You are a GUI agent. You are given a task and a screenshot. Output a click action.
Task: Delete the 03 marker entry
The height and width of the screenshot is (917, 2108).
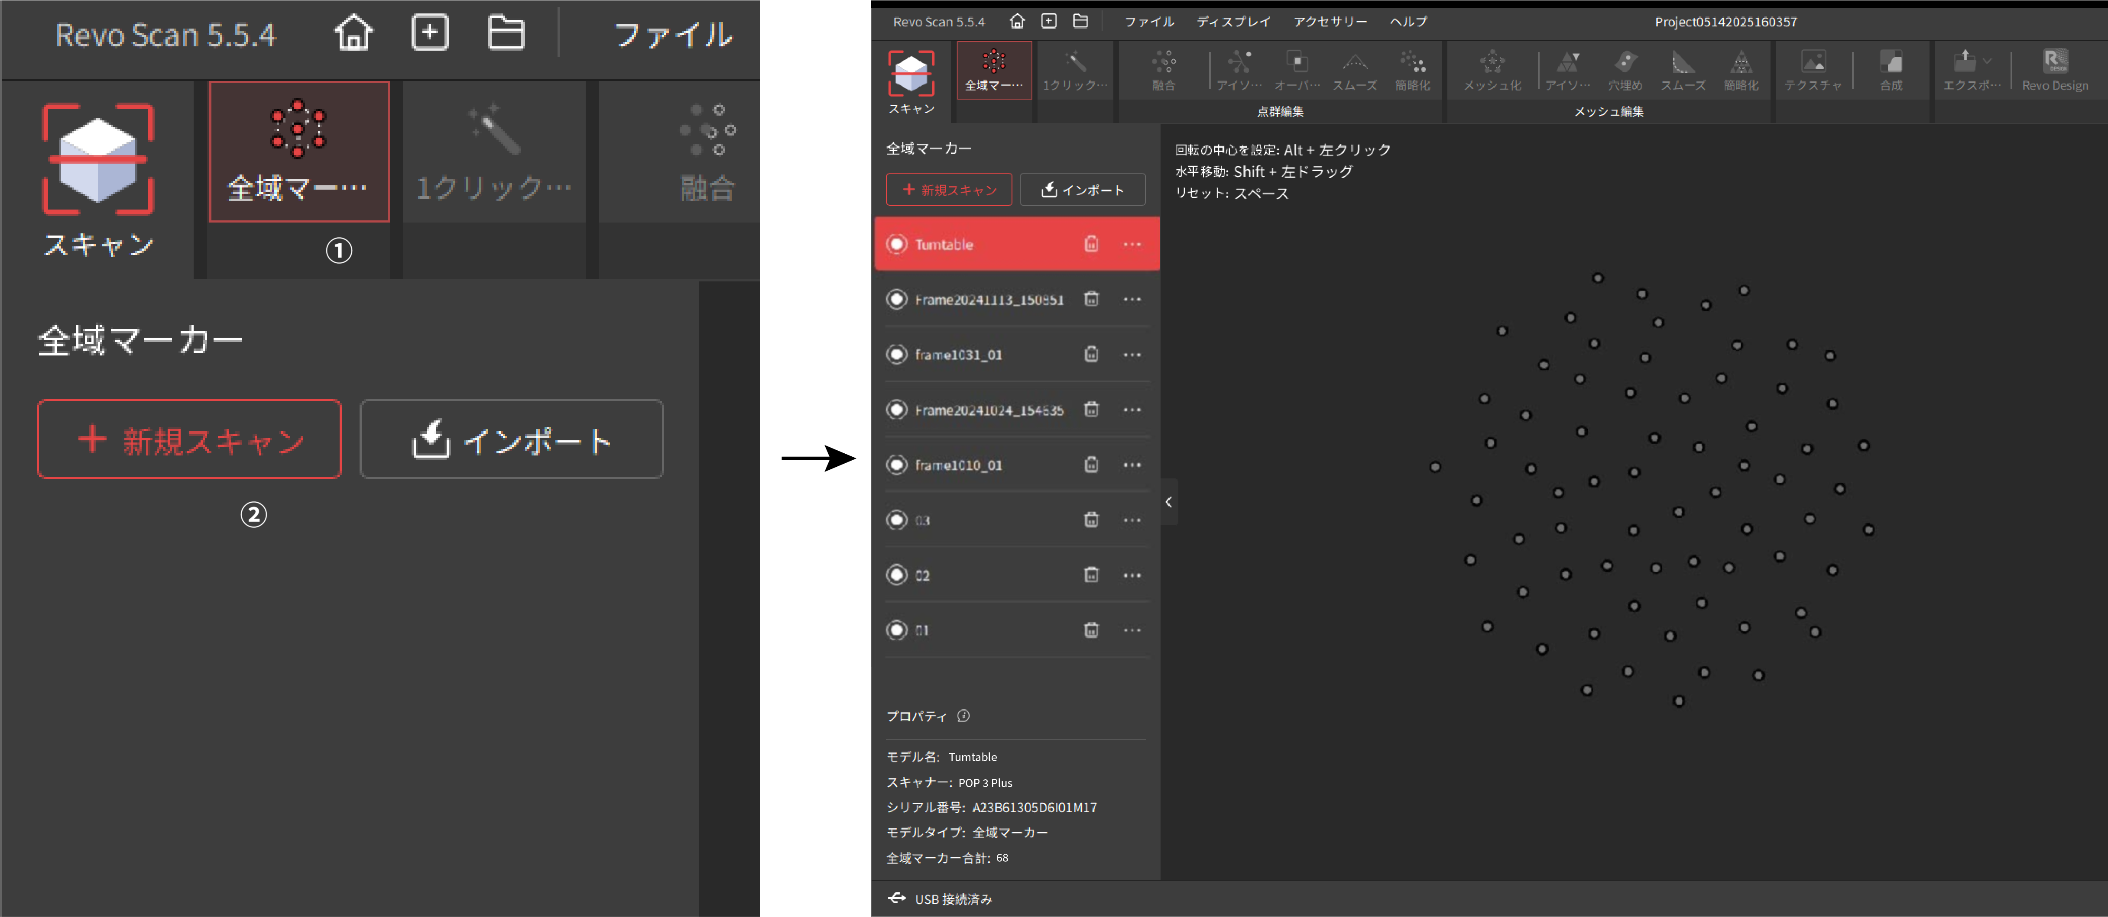click(x=1091, y=520)
